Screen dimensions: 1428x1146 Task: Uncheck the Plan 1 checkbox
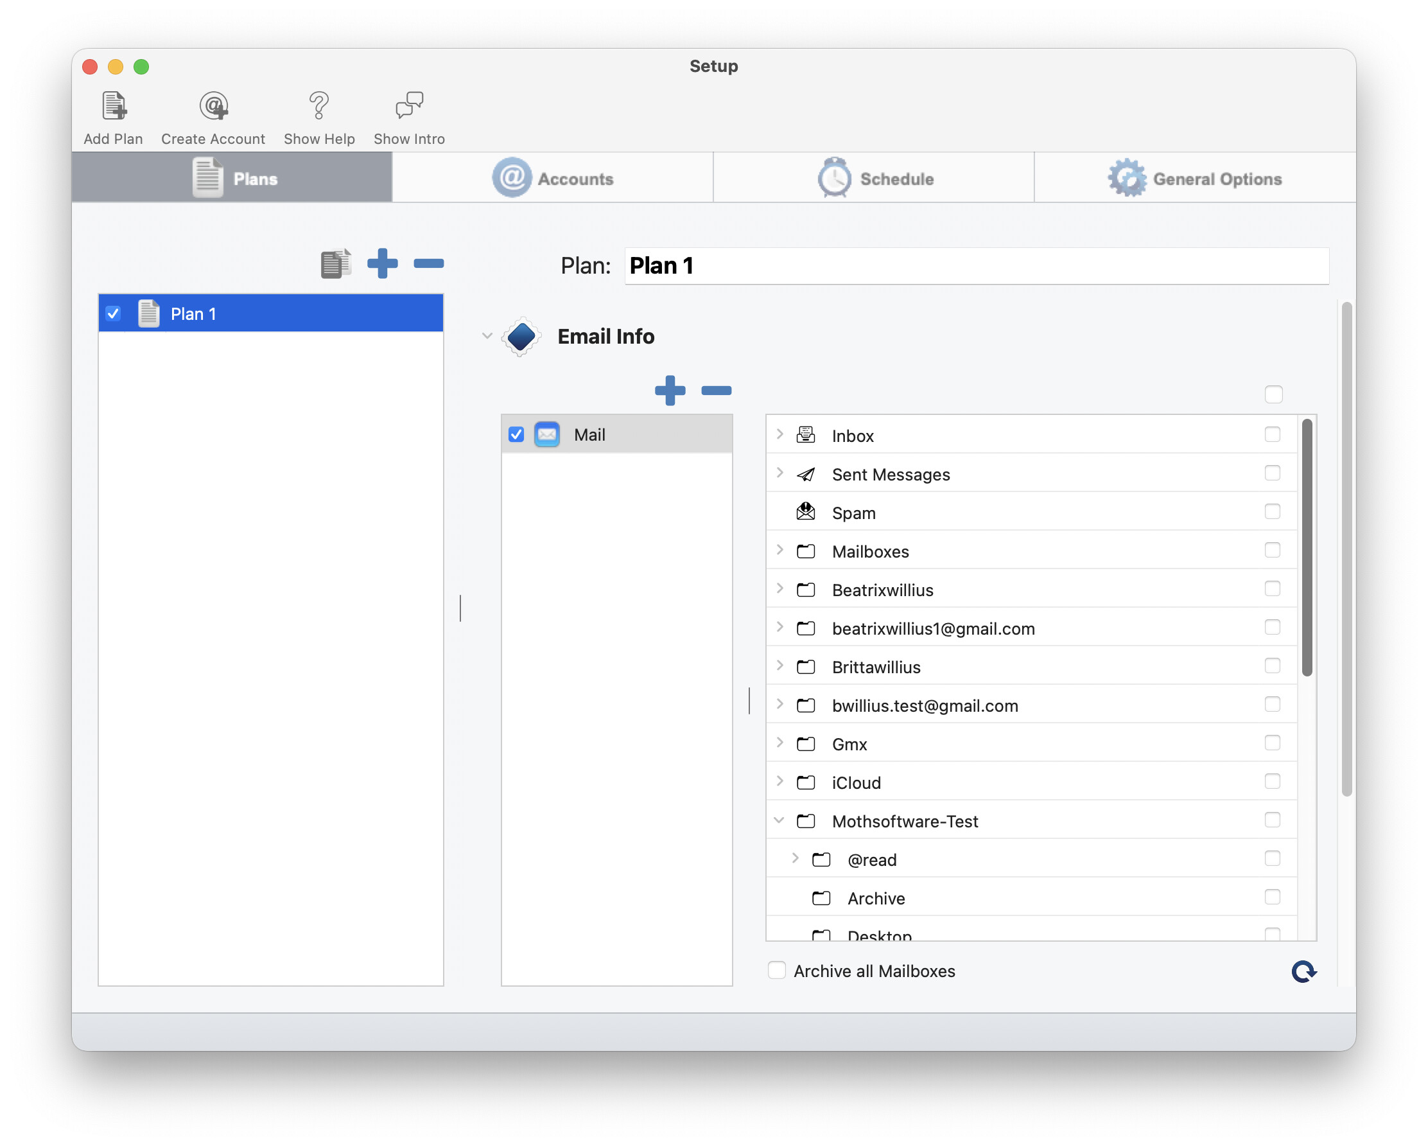113,313
